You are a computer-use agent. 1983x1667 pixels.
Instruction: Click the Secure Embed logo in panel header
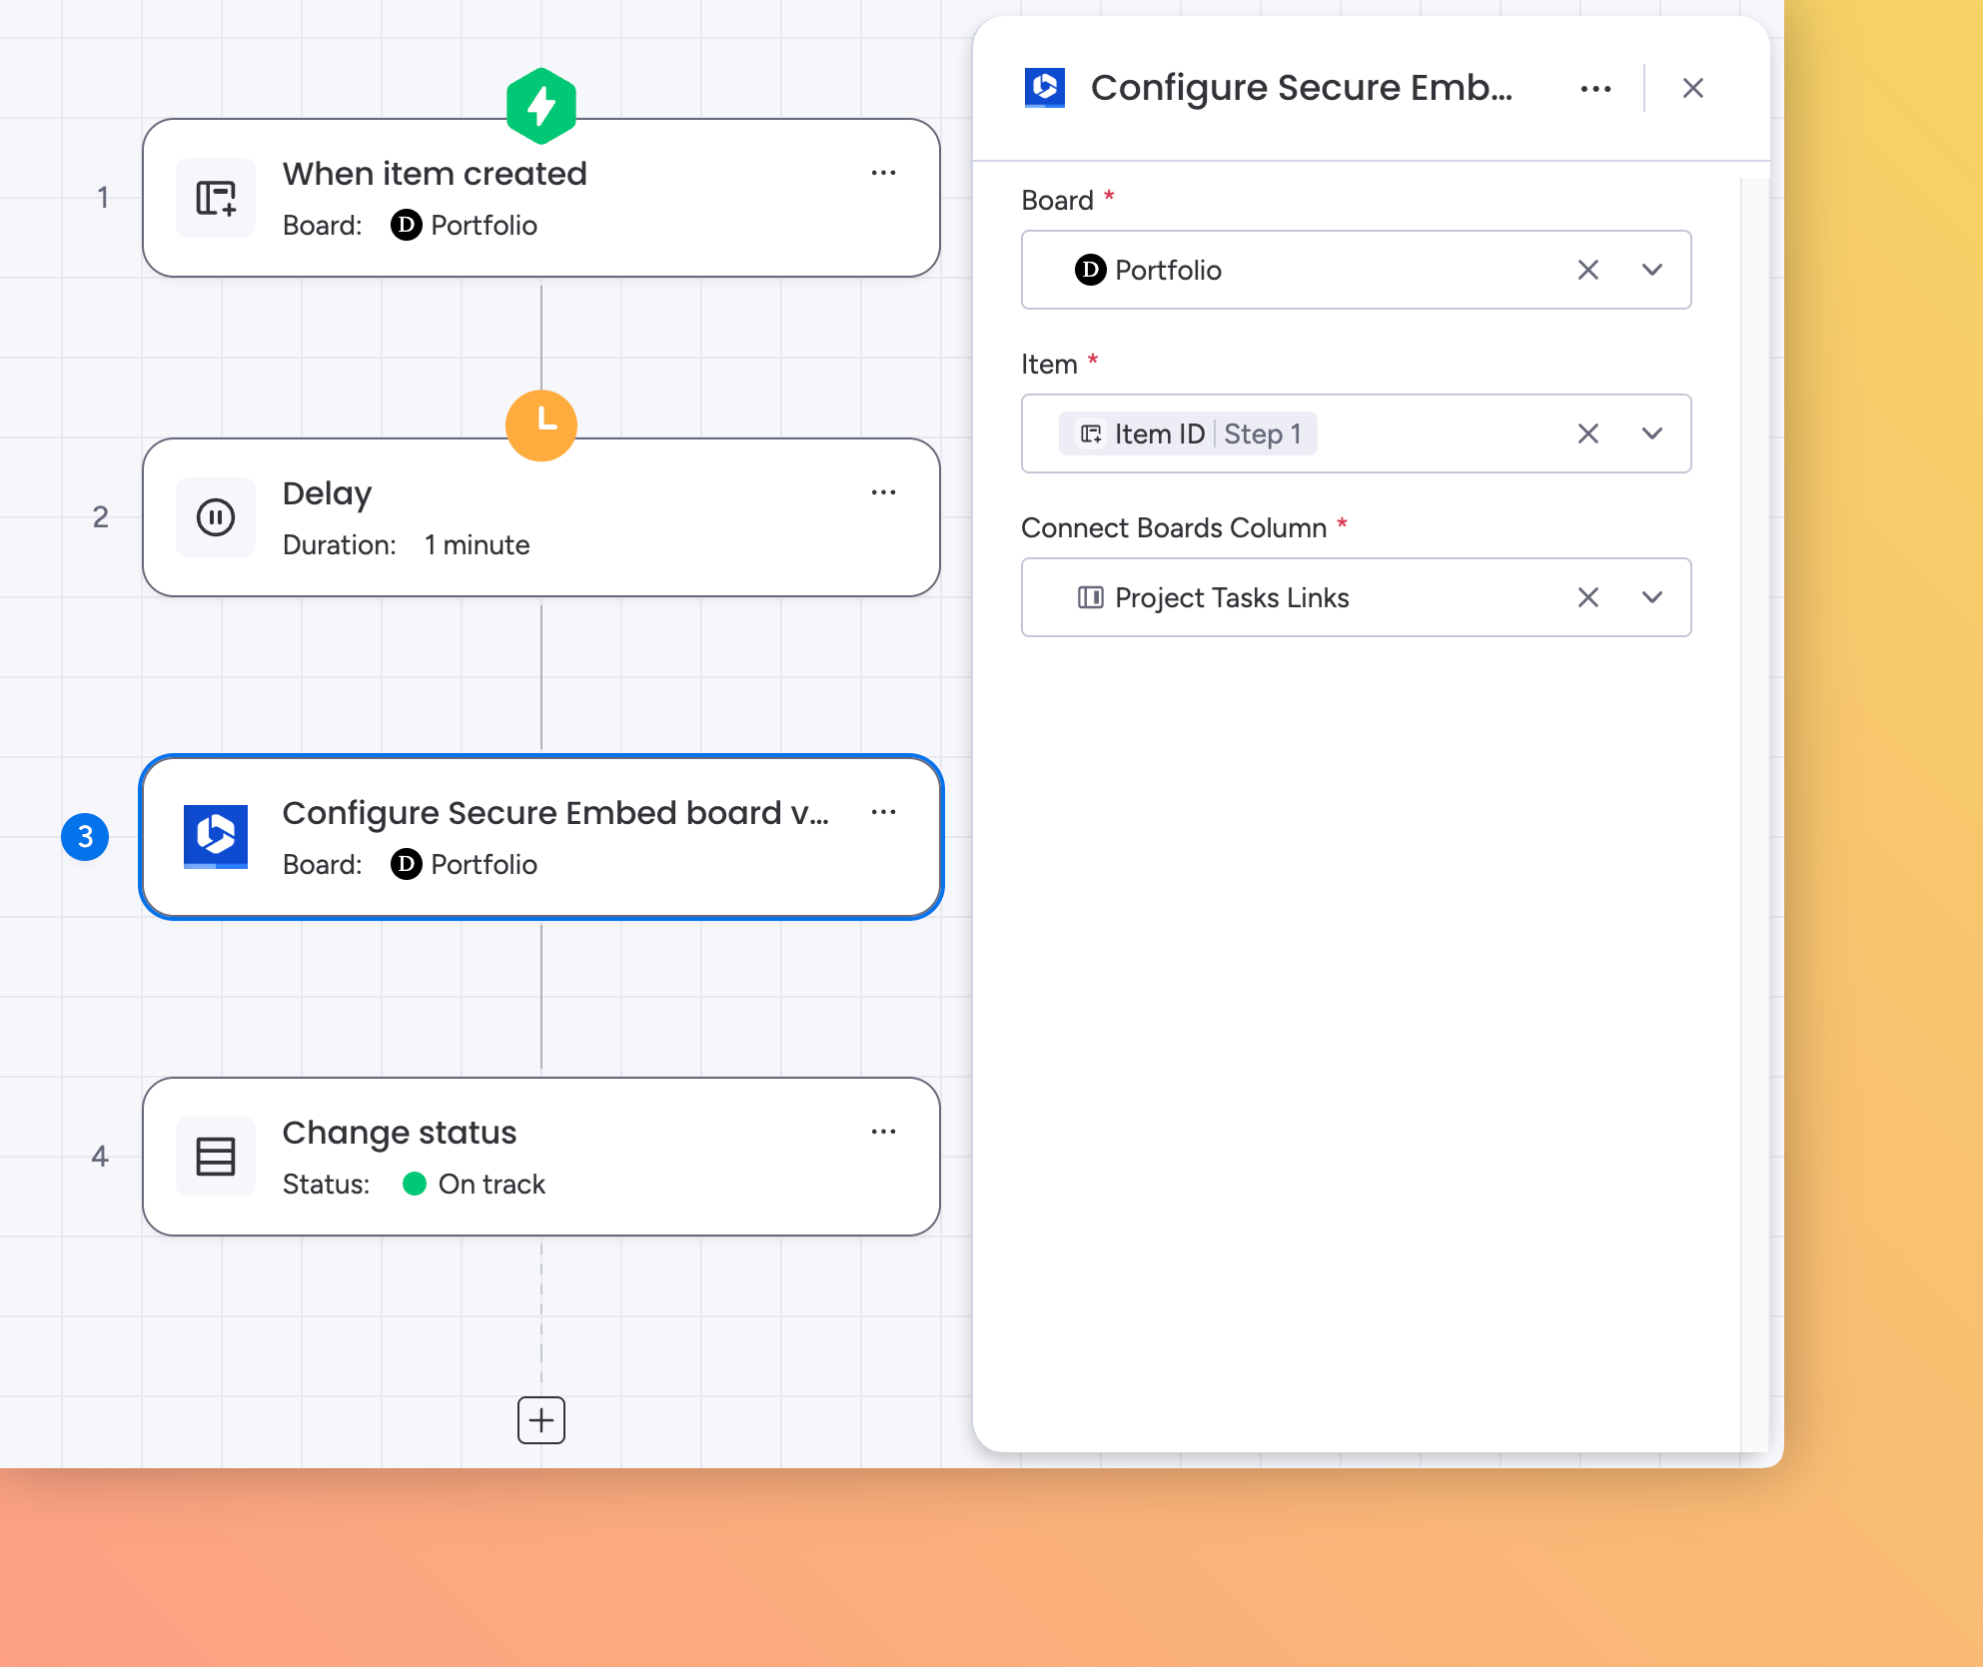[x=1045, y=88]
